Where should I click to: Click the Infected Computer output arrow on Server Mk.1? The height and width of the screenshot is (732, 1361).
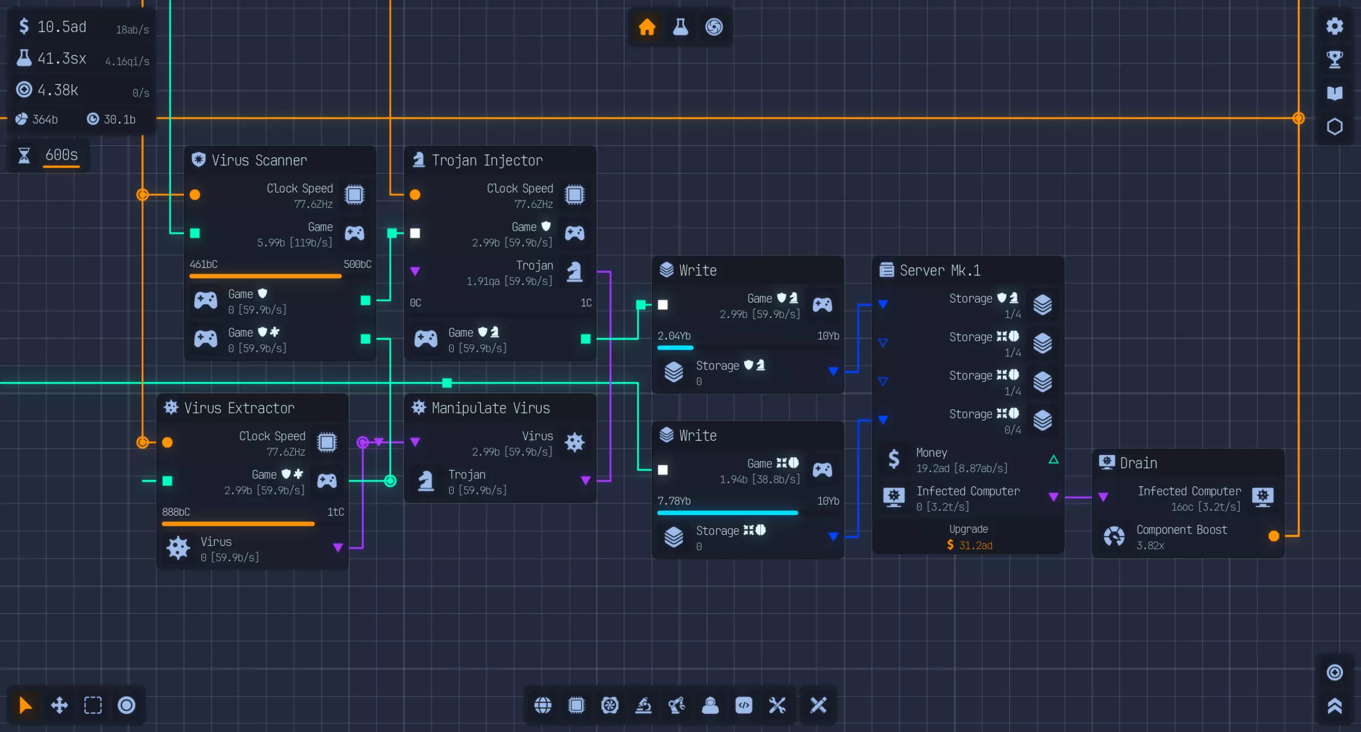[x=1053, y=497]
